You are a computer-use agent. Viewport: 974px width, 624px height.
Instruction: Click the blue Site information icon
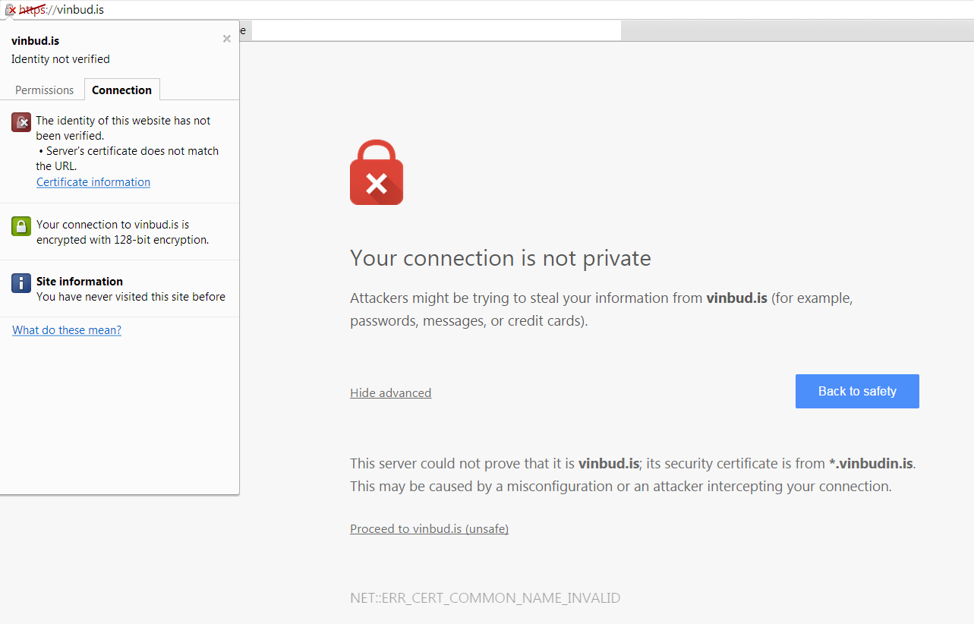click(21, 283)
